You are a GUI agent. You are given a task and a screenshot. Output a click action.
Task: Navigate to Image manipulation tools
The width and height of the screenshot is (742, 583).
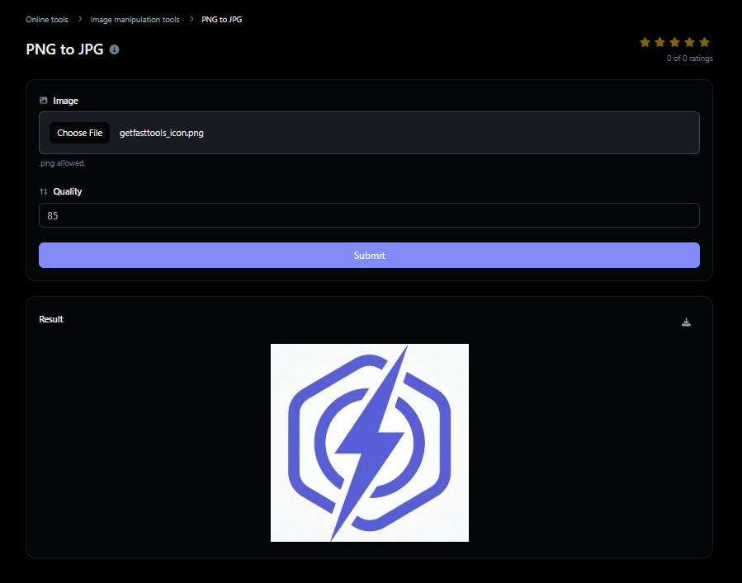click(x=135, y=19)
